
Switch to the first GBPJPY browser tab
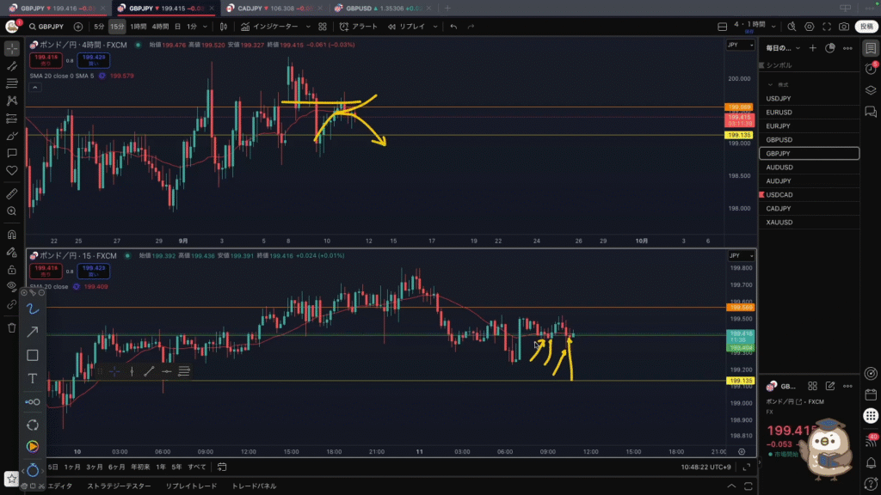(x=58, y=9)
